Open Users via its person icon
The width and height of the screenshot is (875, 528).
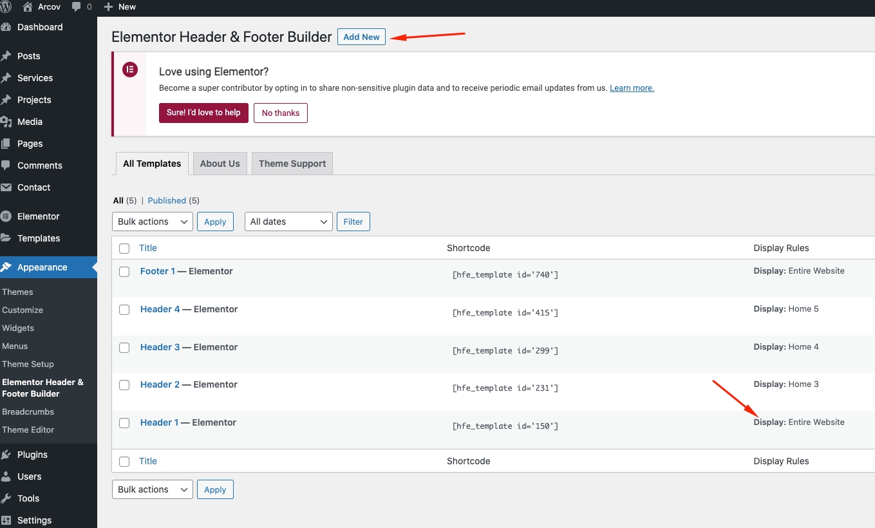click(x=6, y=476)
